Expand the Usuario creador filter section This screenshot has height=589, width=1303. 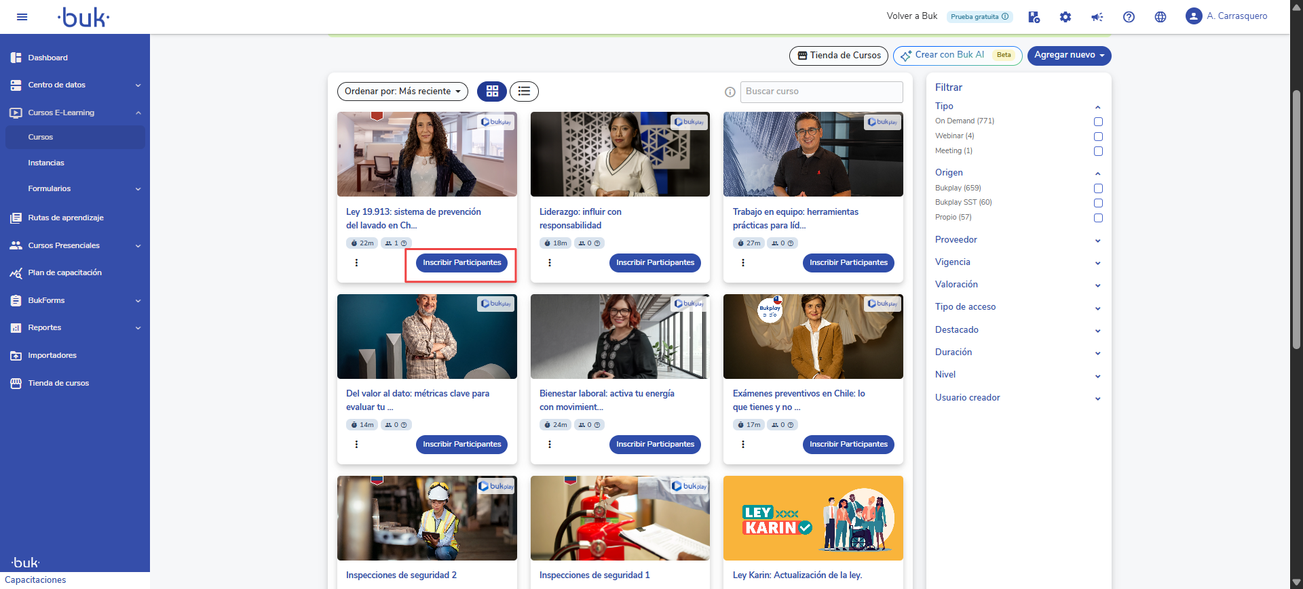pos(1097,399)
